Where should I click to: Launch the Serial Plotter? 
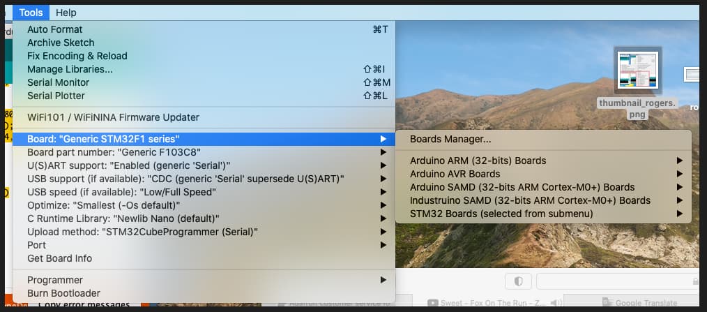click(x=204, y=96)
